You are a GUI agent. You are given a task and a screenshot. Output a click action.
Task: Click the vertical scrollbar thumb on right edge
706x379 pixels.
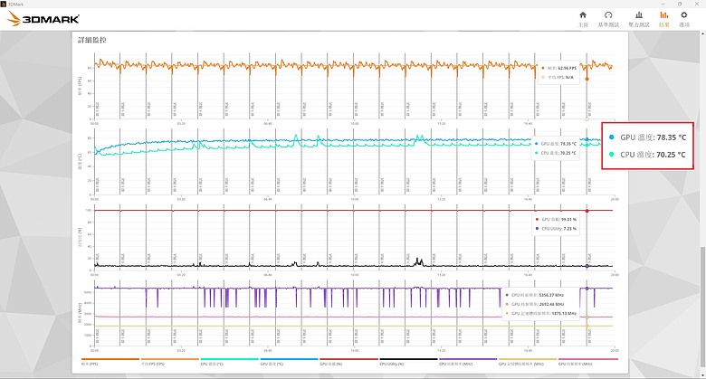point(702,308)
